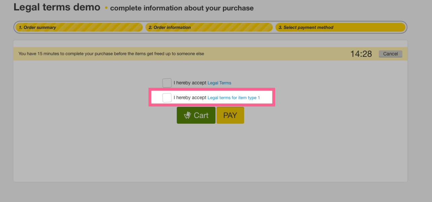The image size is (432, 202).
Task: Go to the '1. Order summary' step
Action: 79,28
